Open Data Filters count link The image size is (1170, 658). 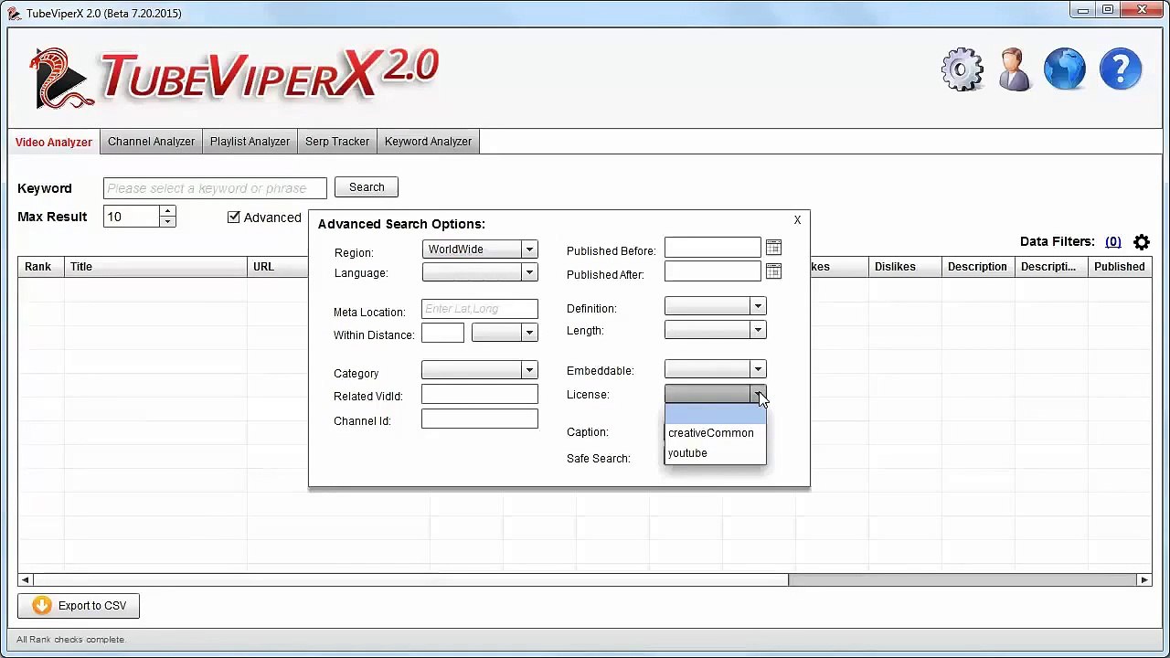tap(1112, 242)
